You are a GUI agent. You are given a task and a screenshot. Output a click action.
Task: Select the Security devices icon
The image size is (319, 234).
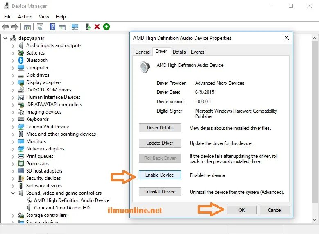coord(21,178)
